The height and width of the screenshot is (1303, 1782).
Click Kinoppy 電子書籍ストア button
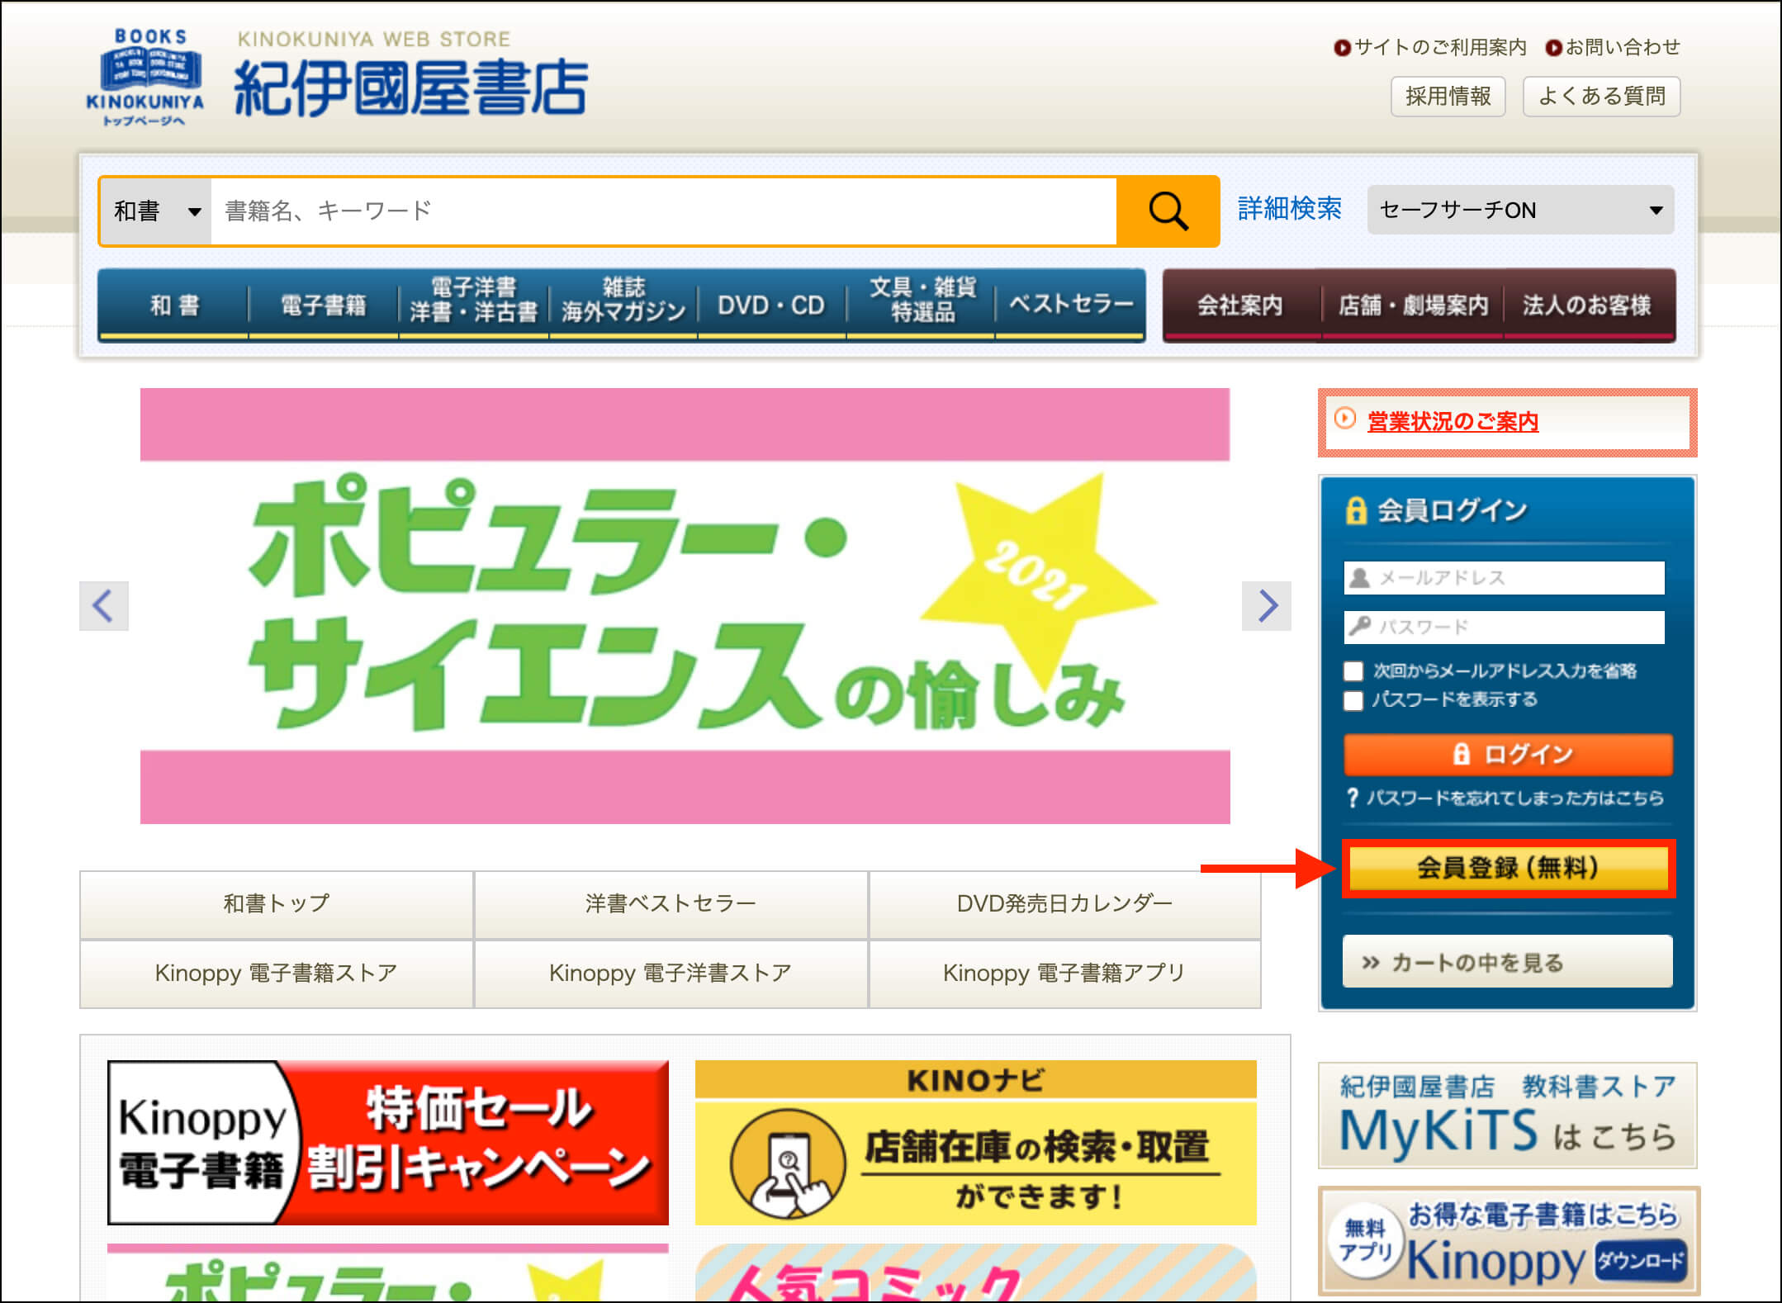(277, 974)
